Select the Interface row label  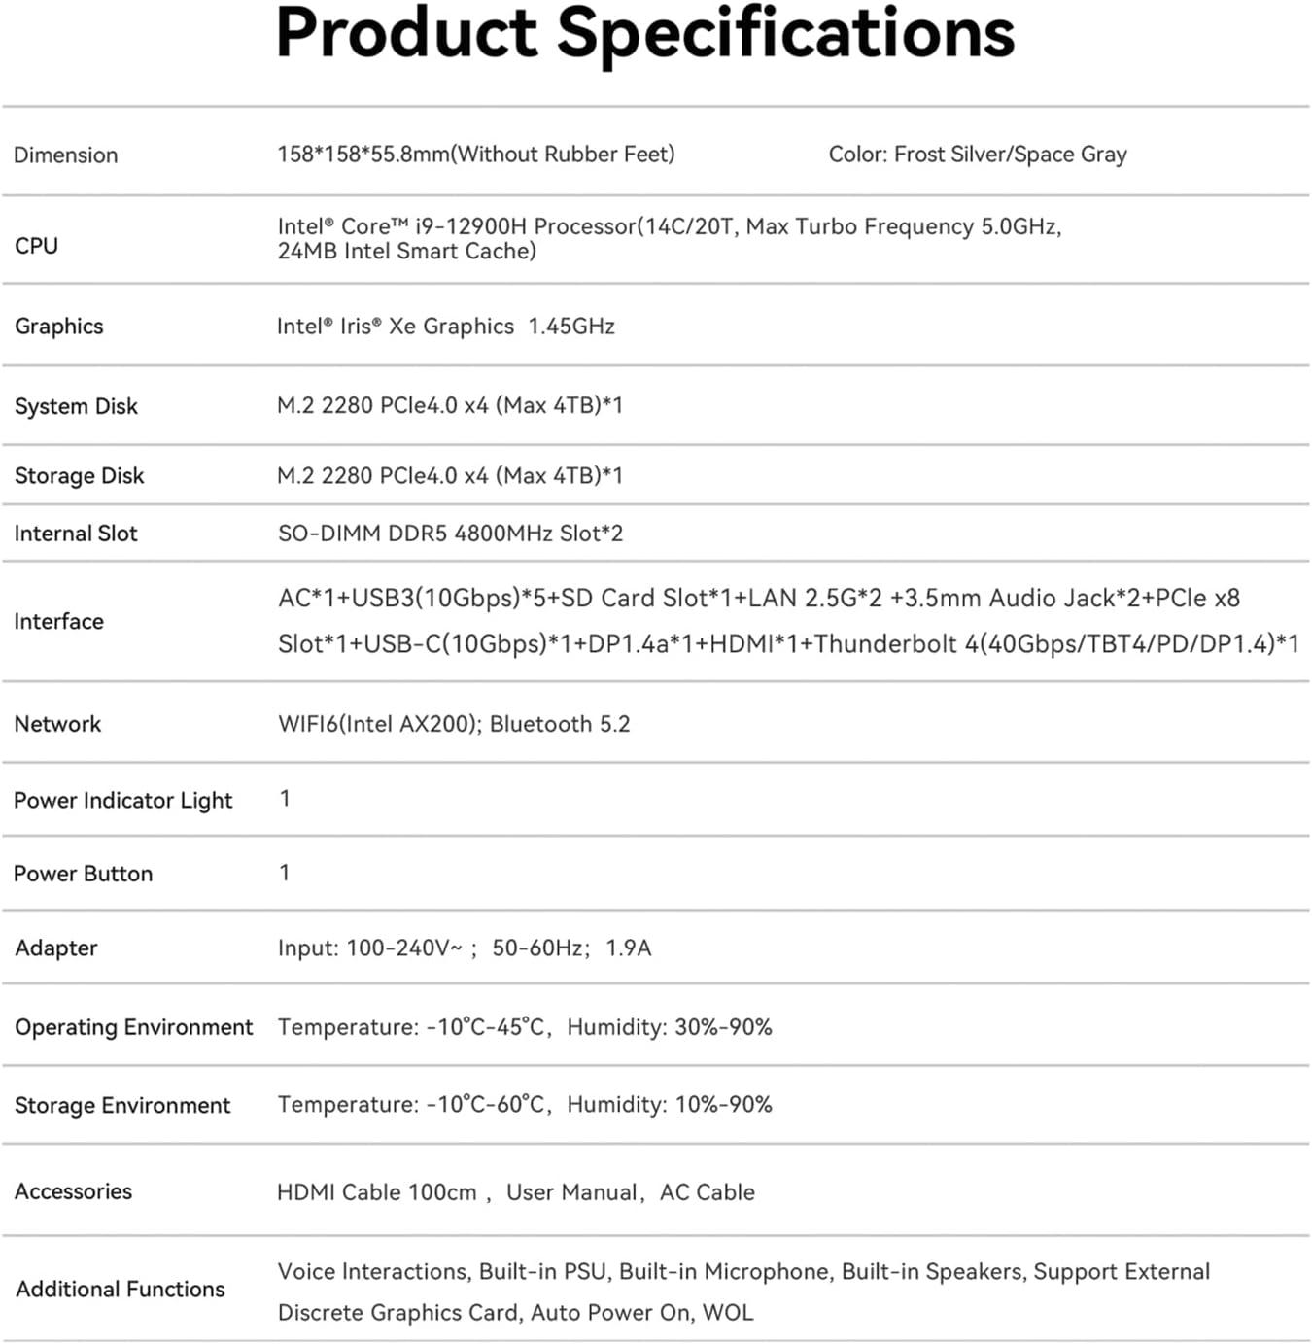pos(58,621)
